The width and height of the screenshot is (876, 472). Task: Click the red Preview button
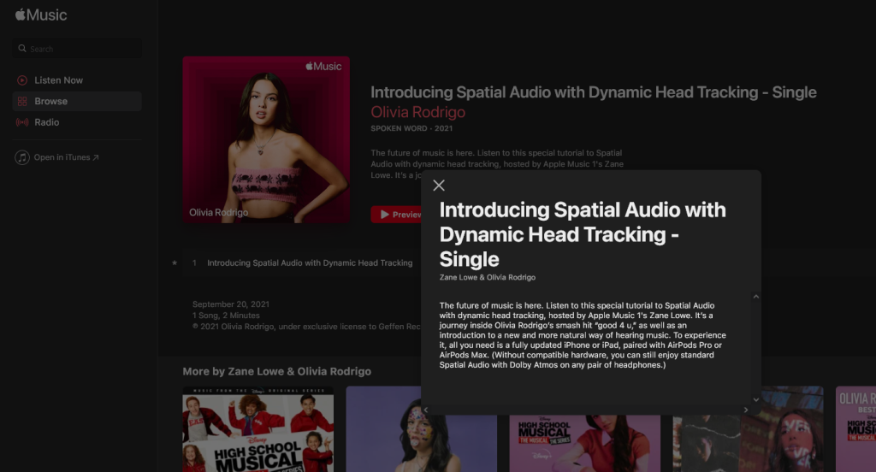point(396,215)
